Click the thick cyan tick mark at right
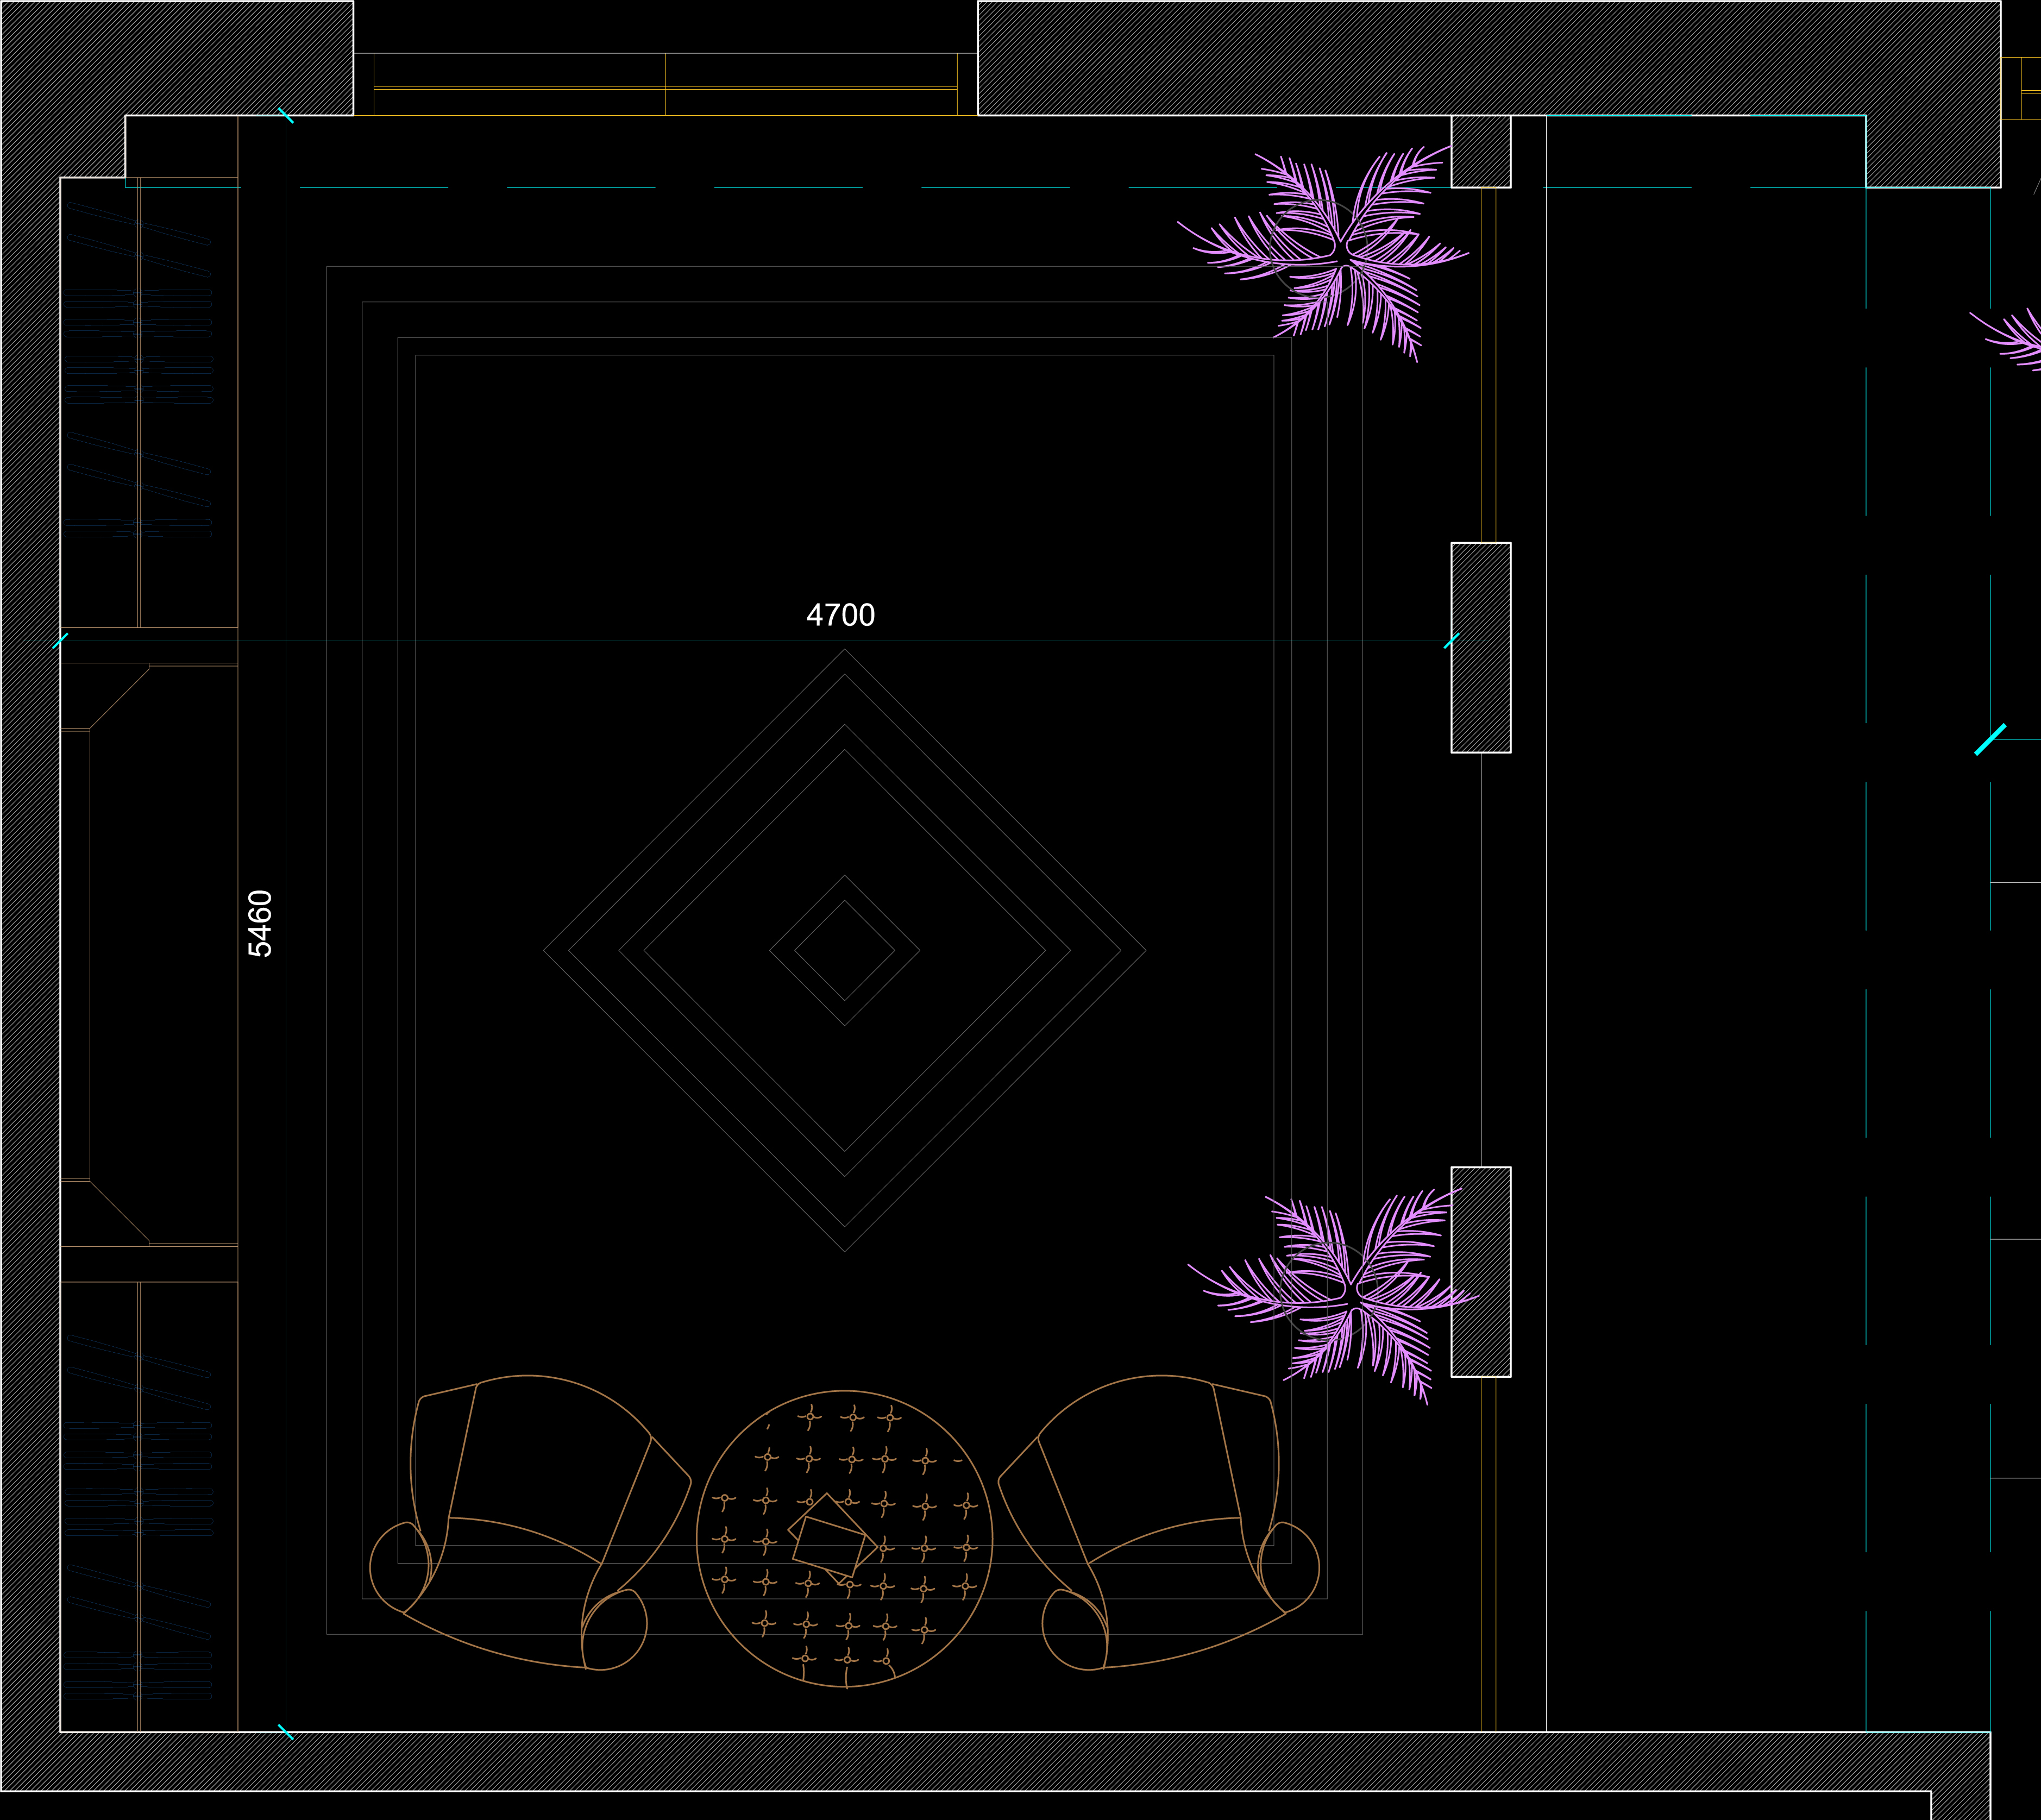The width and height of the screenshot is (2041, 1820). [1990, 740]
